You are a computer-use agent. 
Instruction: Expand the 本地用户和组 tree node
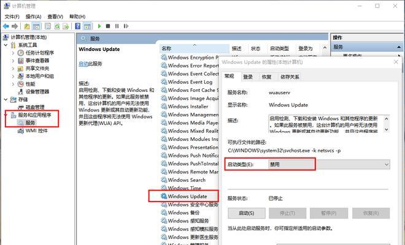tap(13, 76)
